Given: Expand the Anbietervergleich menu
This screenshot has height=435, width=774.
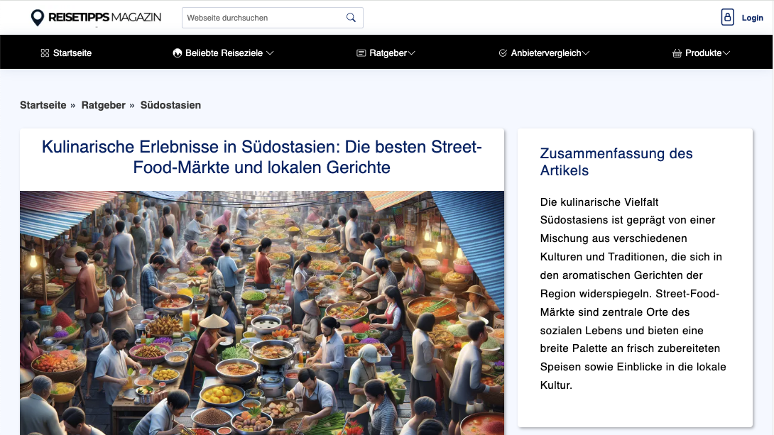Looking at the screenshot, I should [547, 52].
